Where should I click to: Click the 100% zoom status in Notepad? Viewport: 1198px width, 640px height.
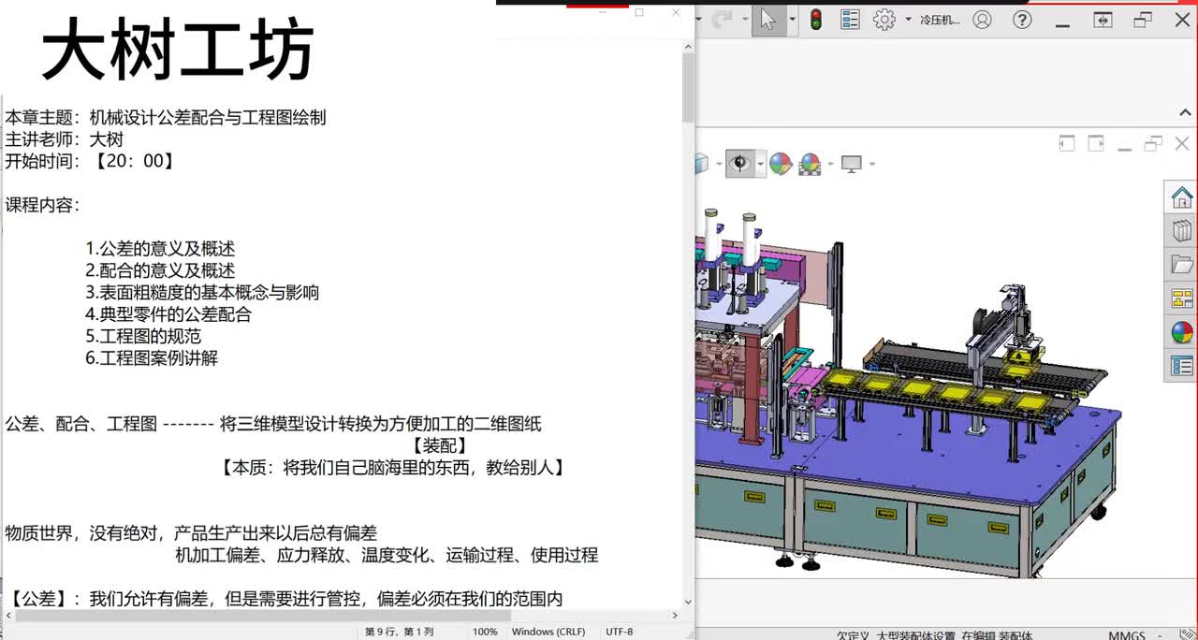click(485, 632)
